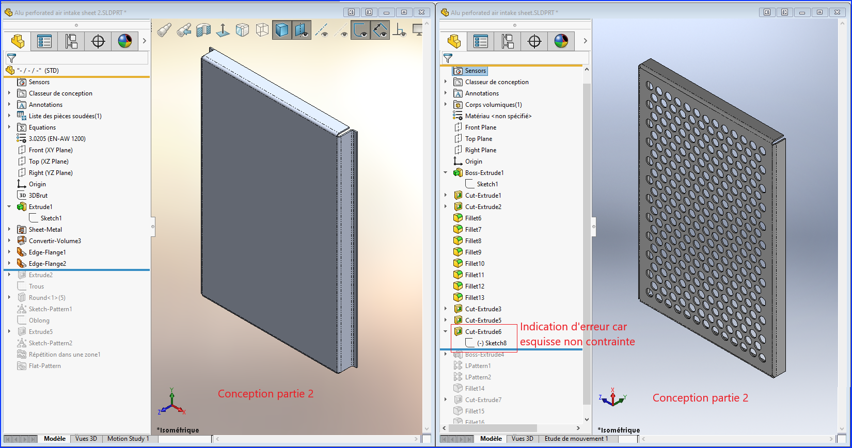
Task: Click Liste des pièces soudées icon
Action: coord(22,116)
